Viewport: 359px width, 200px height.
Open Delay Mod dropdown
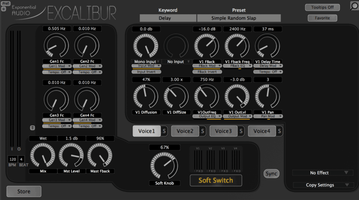coord(268,66)
